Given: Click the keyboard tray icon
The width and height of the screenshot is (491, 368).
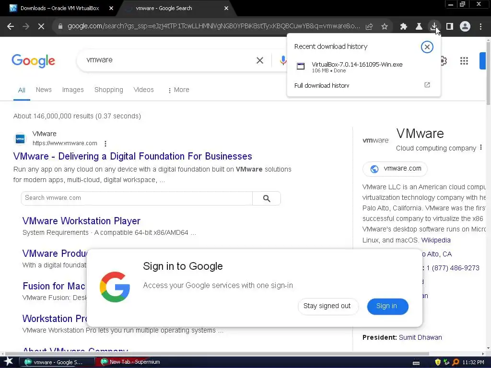Looking at the screenshot, I should pos(416,363).
